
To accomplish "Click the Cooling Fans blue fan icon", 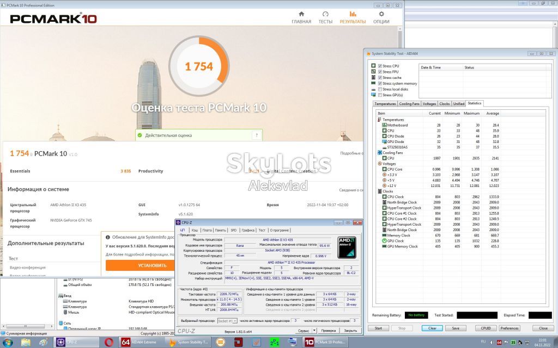I will coord(380,153).
